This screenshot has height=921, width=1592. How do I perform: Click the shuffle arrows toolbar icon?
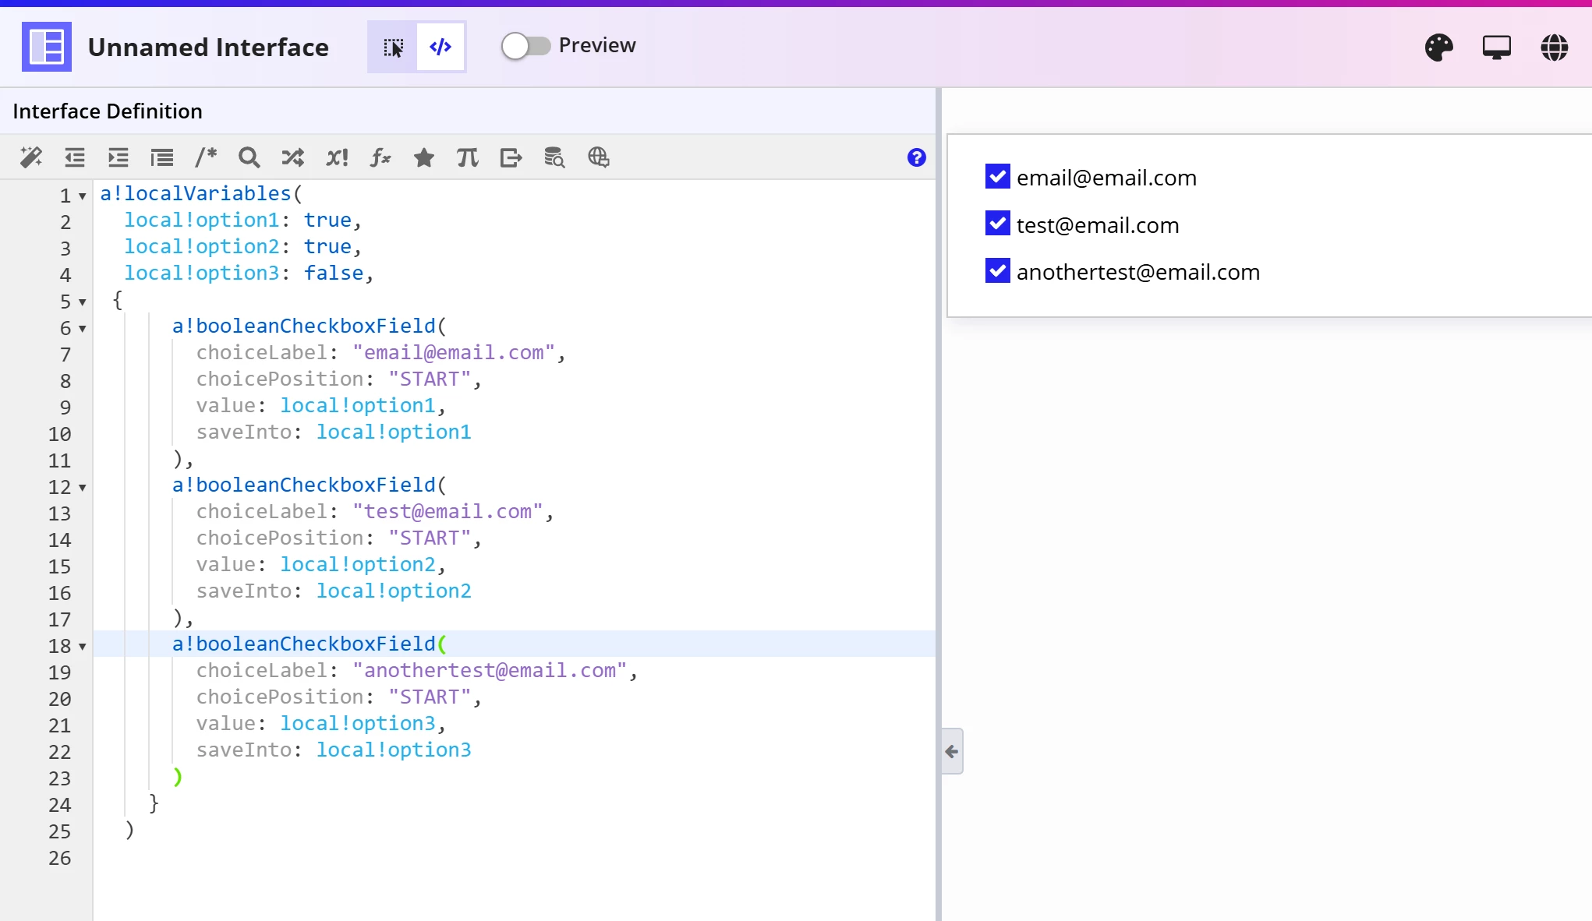(x=293, y=157)
